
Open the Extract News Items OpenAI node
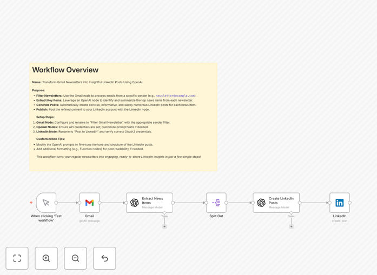pos(149,203)
